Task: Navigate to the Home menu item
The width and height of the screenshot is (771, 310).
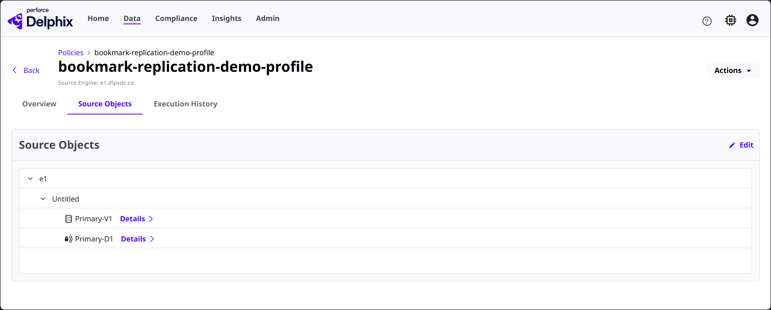Action: coord(98,19)
